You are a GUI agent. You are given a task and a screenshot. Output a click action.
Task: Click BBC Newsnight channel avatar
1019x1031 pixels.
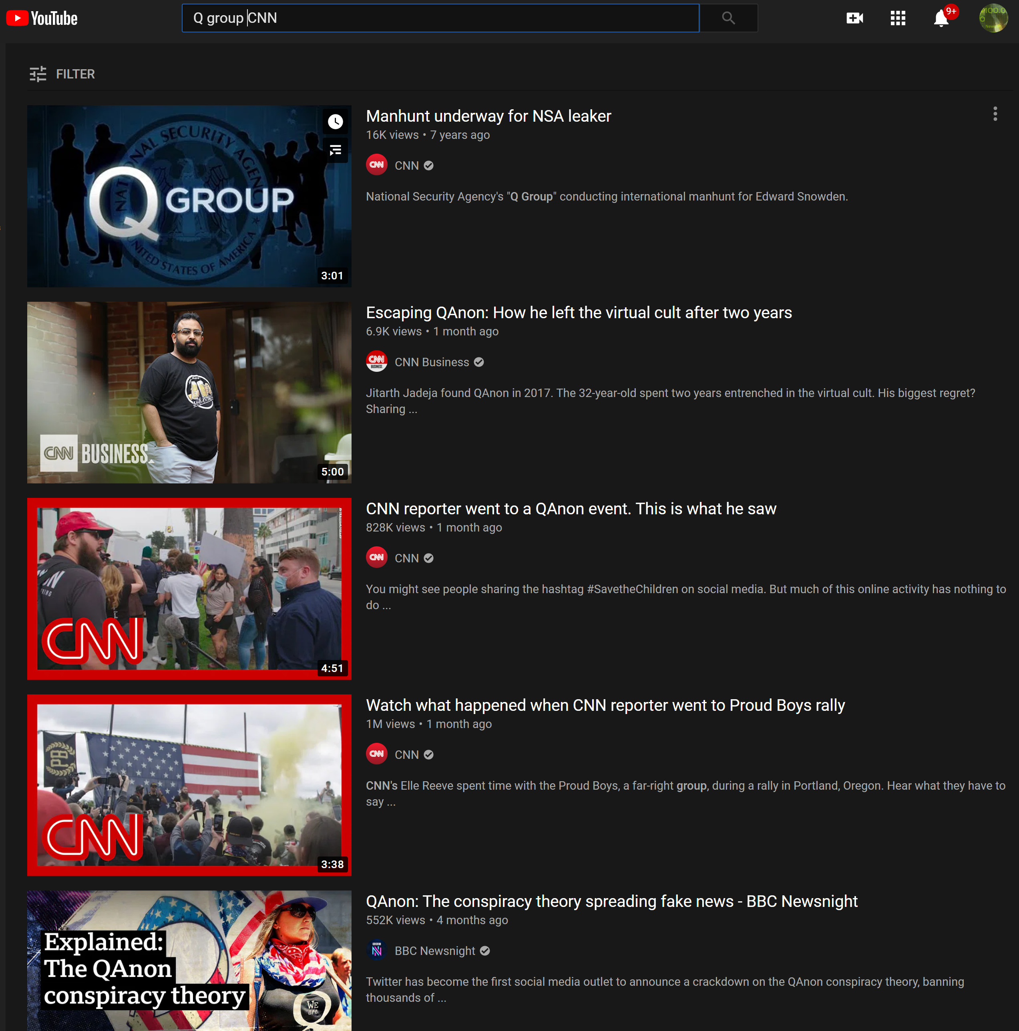point(377,951)
